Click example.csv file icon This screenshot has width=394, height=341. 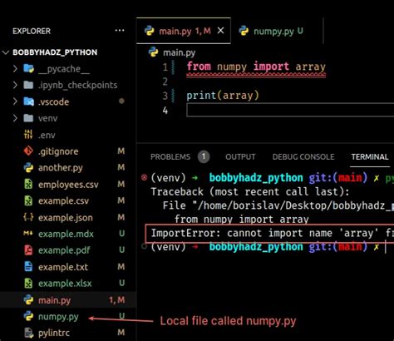(x=28, y=200)
